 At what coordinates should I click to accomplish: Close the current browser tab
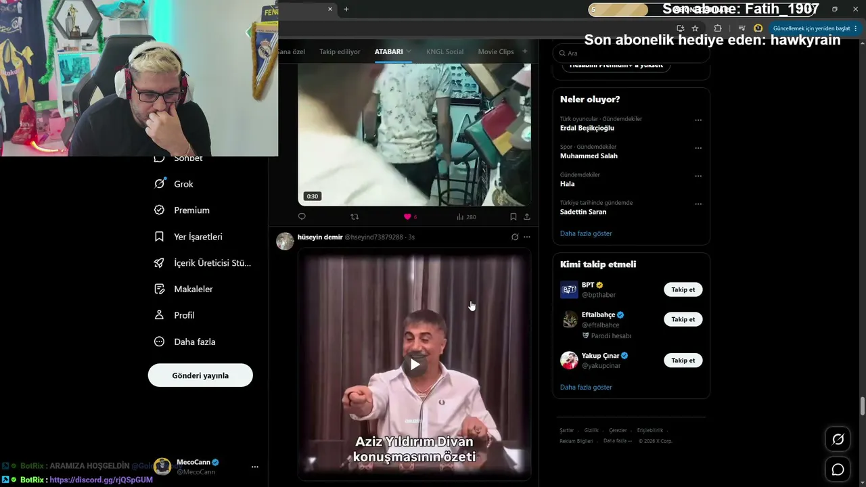point(330,9)
